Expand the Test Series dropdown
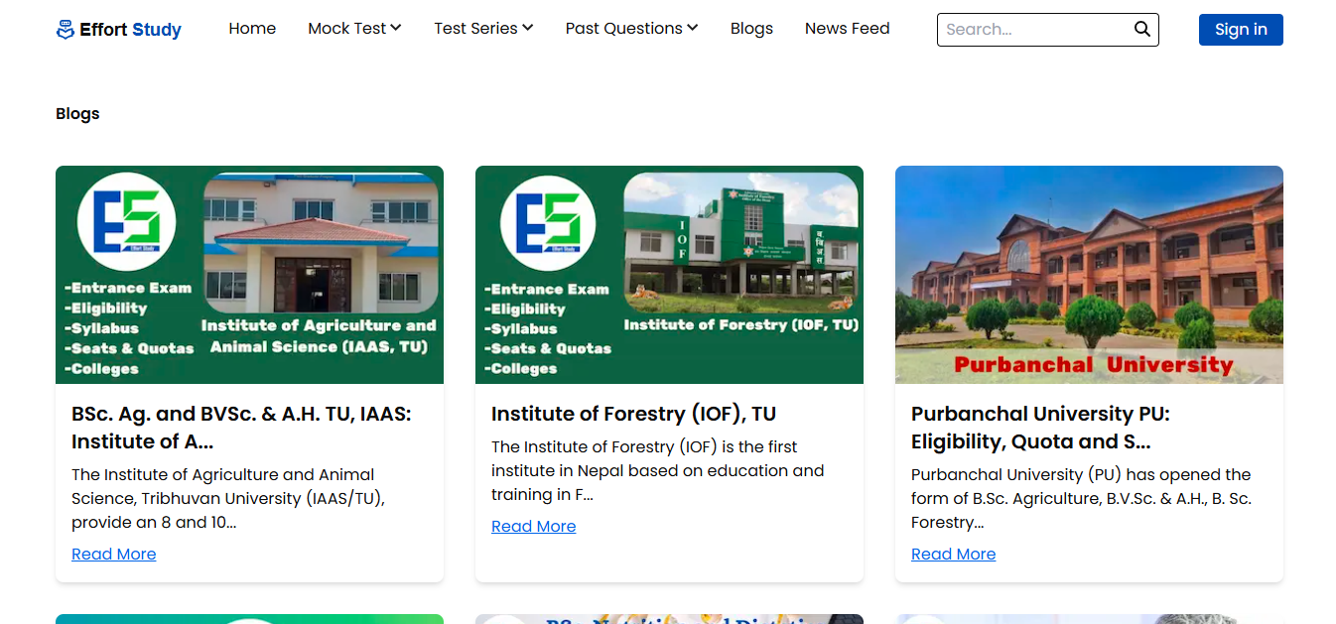 pyautogui.click(x=483, y=29)
